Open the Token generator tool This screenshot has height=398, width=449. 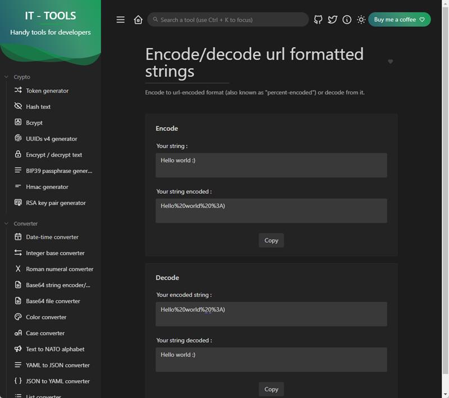pos(47,91)
